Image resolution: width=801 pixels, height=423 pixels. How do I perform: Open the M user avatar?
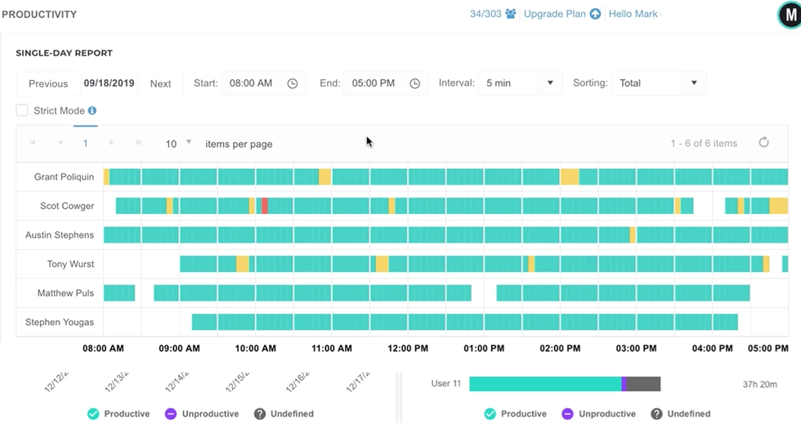788,15
